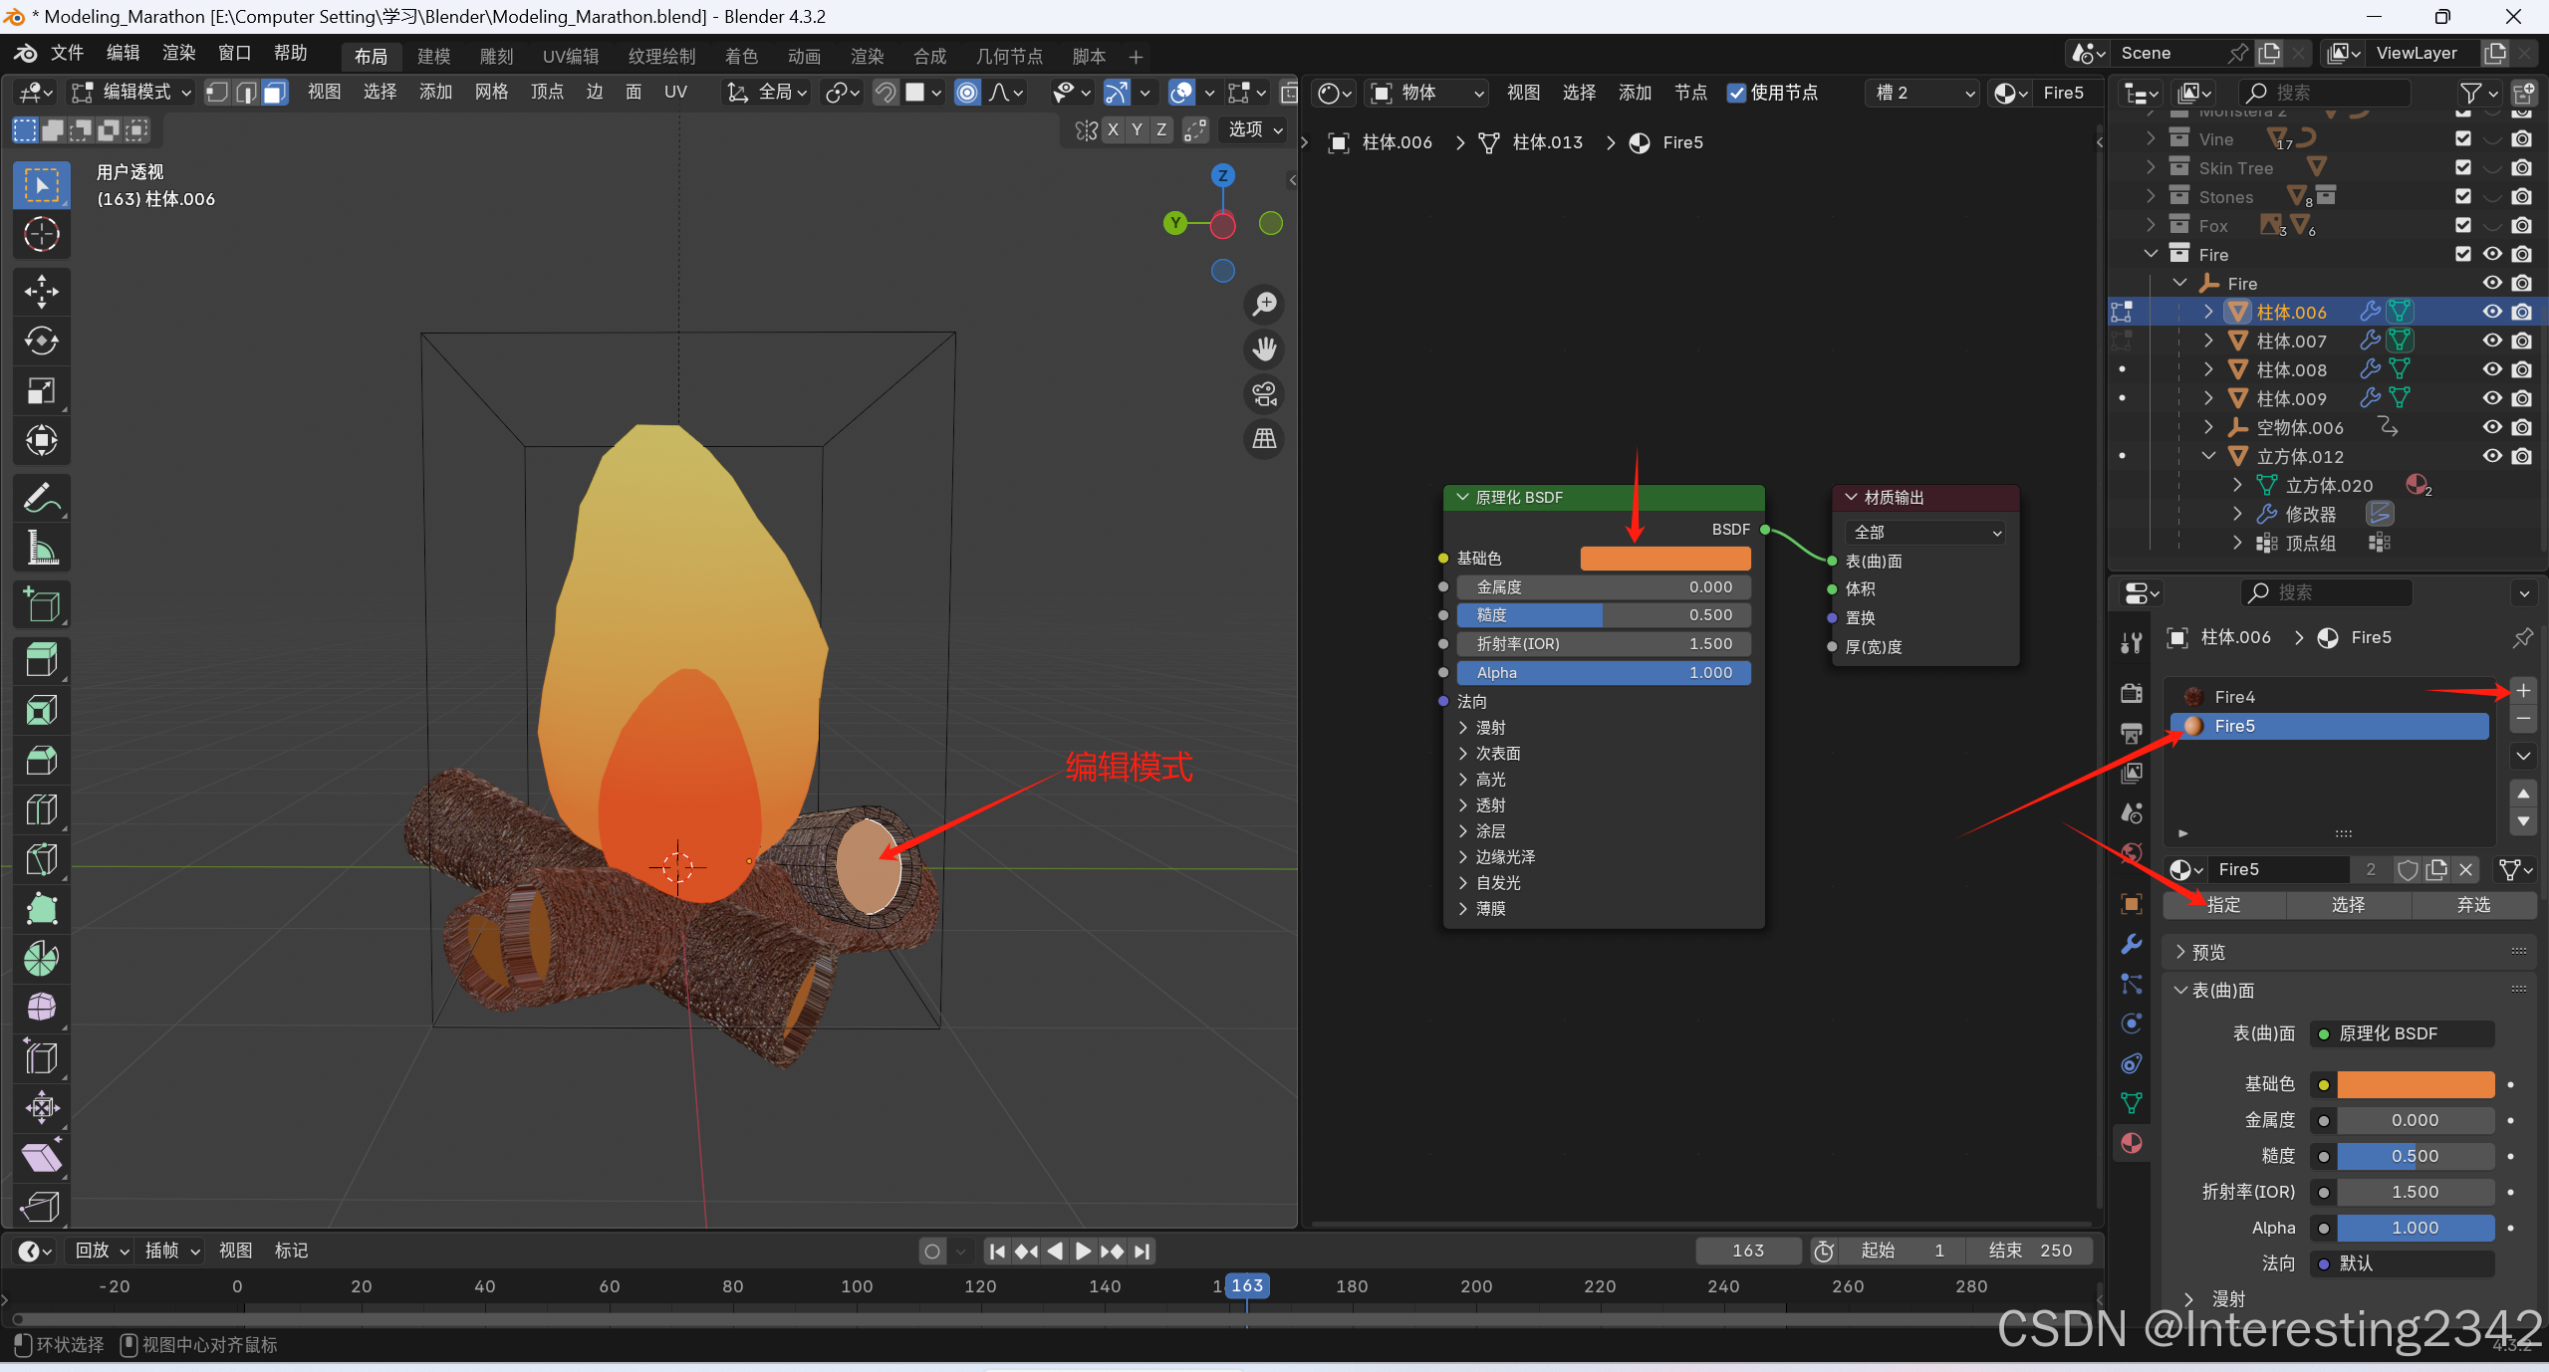Open the 槽 2 slot dropdown
The height and width of the screenshot is (1372, 2549).
[x=1922, y=93]
